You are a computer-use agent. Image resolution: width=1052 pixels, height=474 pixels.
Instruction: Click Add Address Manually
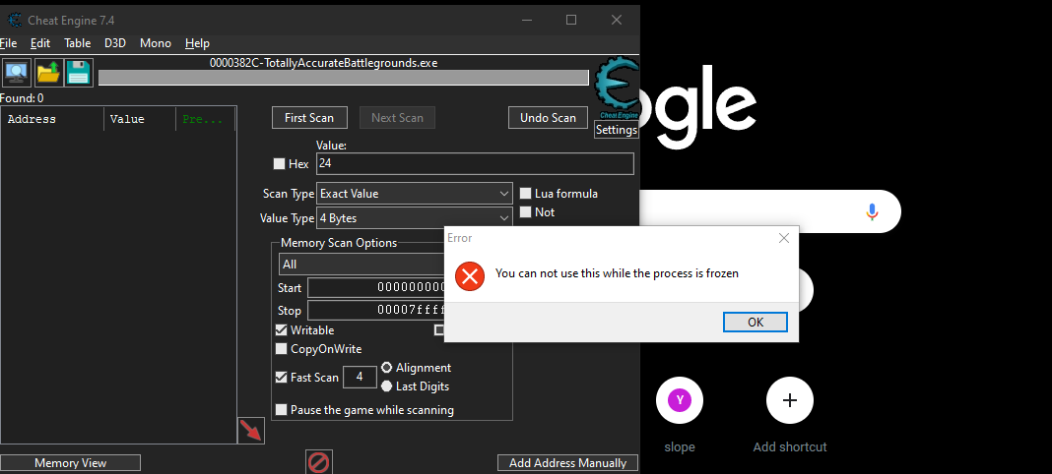pos(567,462)
